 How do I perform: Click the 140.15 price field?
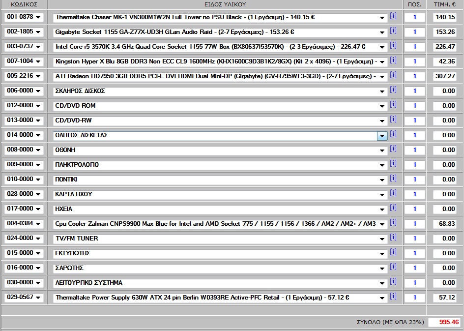point(444,17)
